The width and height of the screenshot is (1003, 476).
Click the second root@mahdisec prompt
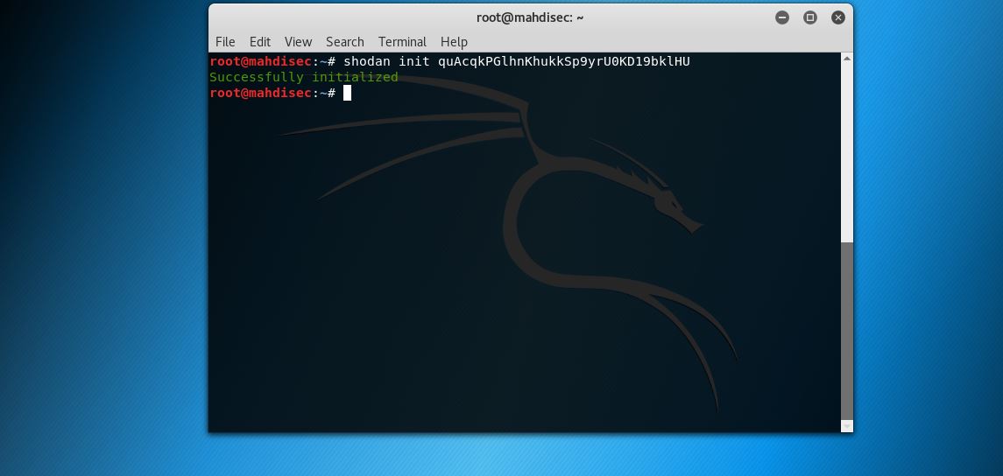pos(272,94)
